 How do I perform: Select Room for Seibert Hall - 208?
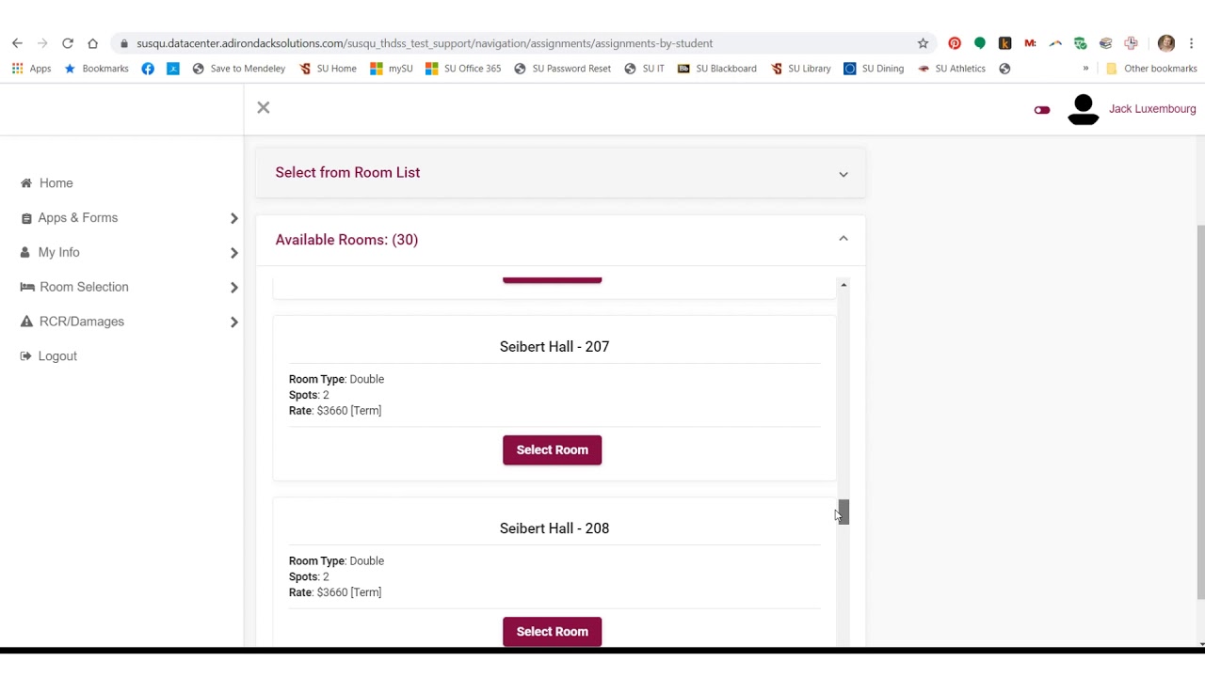[x=552, y=632]
